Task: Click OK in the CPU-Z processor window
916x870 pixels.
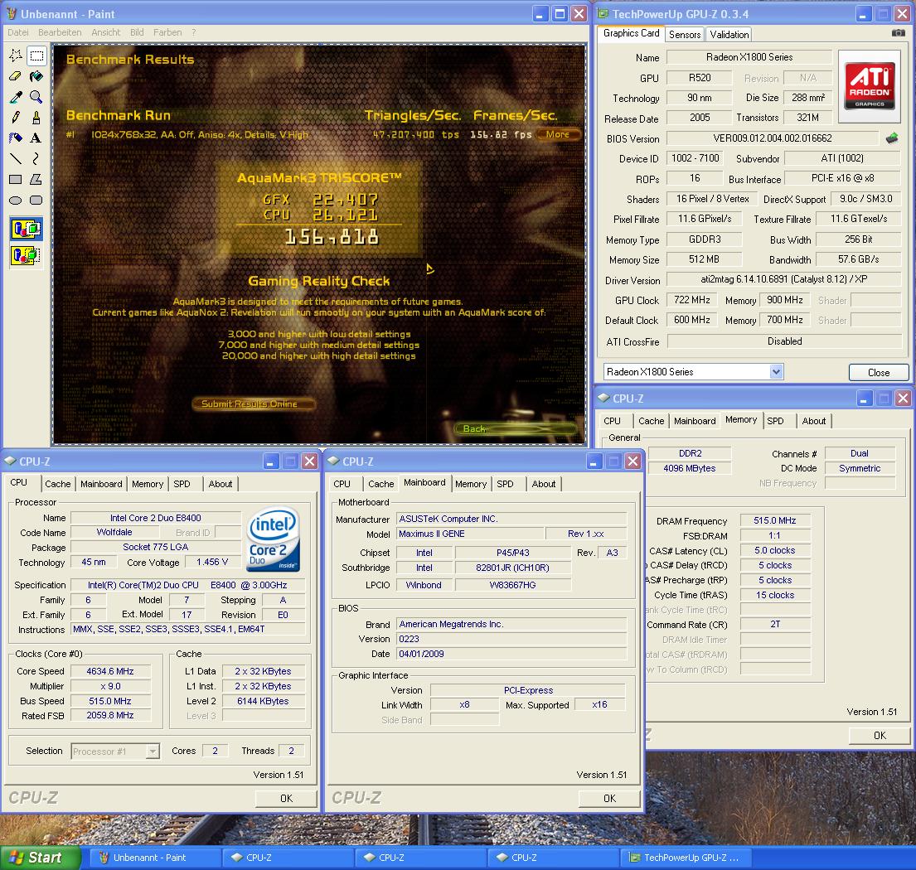Action: point(286,798)
